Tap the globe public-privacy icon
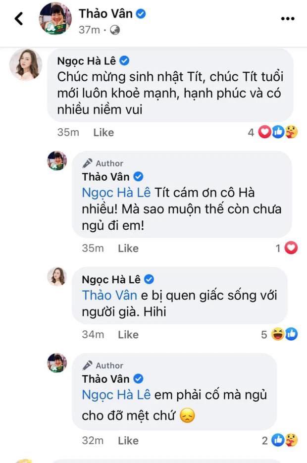Screen dimensions: 307x463 114,30
